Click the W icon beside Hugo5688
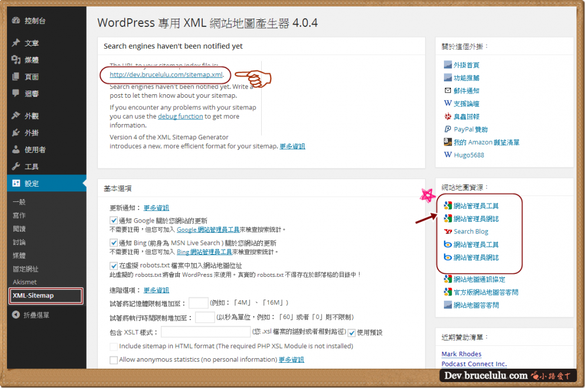This screenshot has width=585, height=388. tap(448, 154)
